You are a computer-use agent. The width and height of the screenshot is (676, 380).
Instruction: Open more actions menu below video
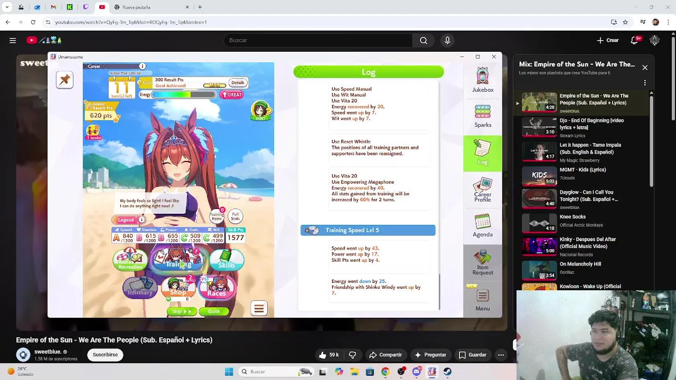coord(501,355)
